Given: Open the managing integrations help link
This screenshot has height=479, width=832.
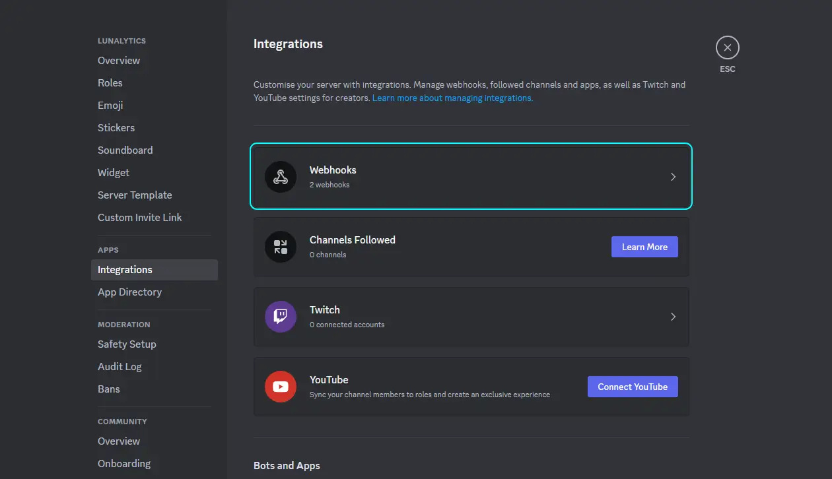Looking at the screenshot, I should click(x=452, y=97).
